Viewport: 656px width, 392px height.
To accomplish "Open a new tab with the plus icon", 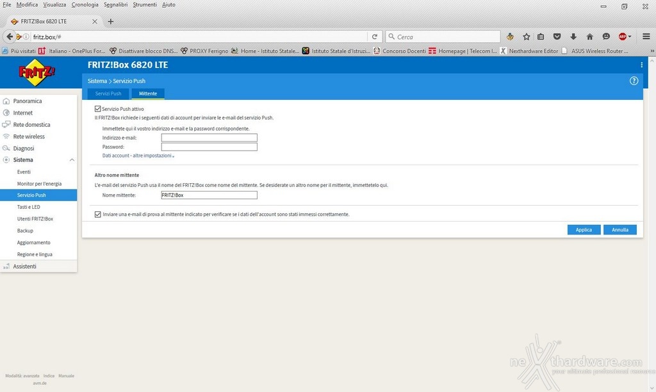I will [x=110, y=21].
